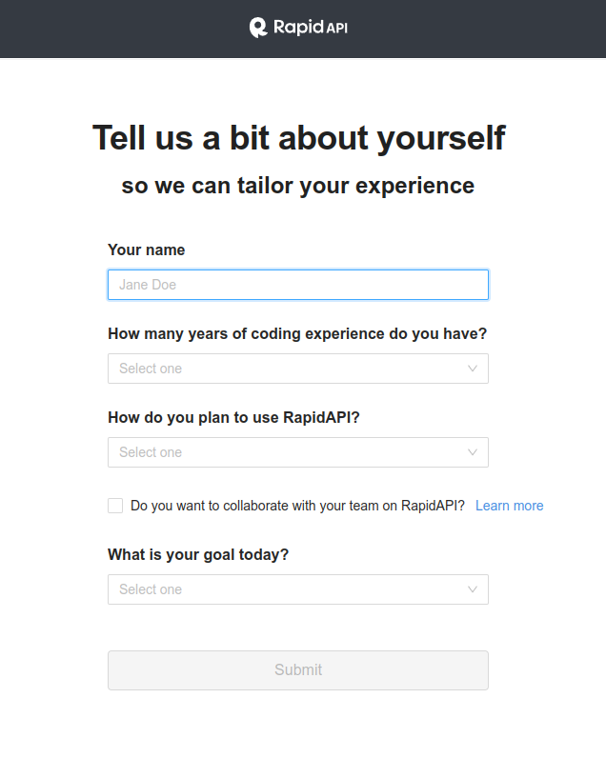Click the RapidAPI logo icon
This screenshot has height=778, width=606.
click(258, 28)
